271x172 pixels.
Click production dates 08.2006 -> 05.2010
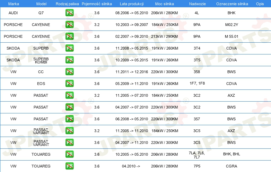(x=132, y=13)
